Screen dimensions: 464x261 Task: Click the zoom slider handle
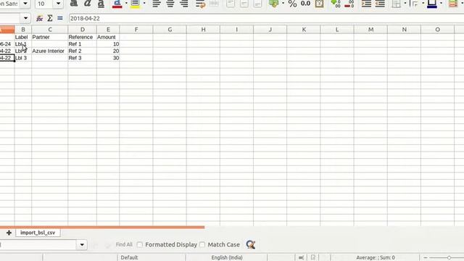coord(449,258)
